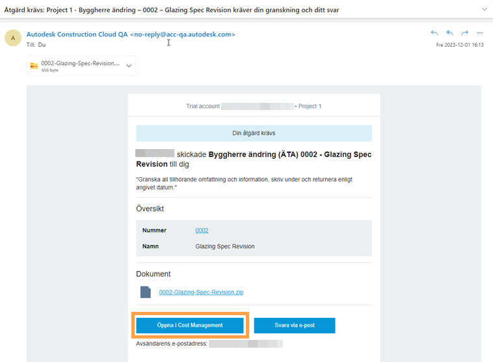Screen dimensions: 493x362
Task: Click the document file icon under Dokument
Action: coord(145,292)
